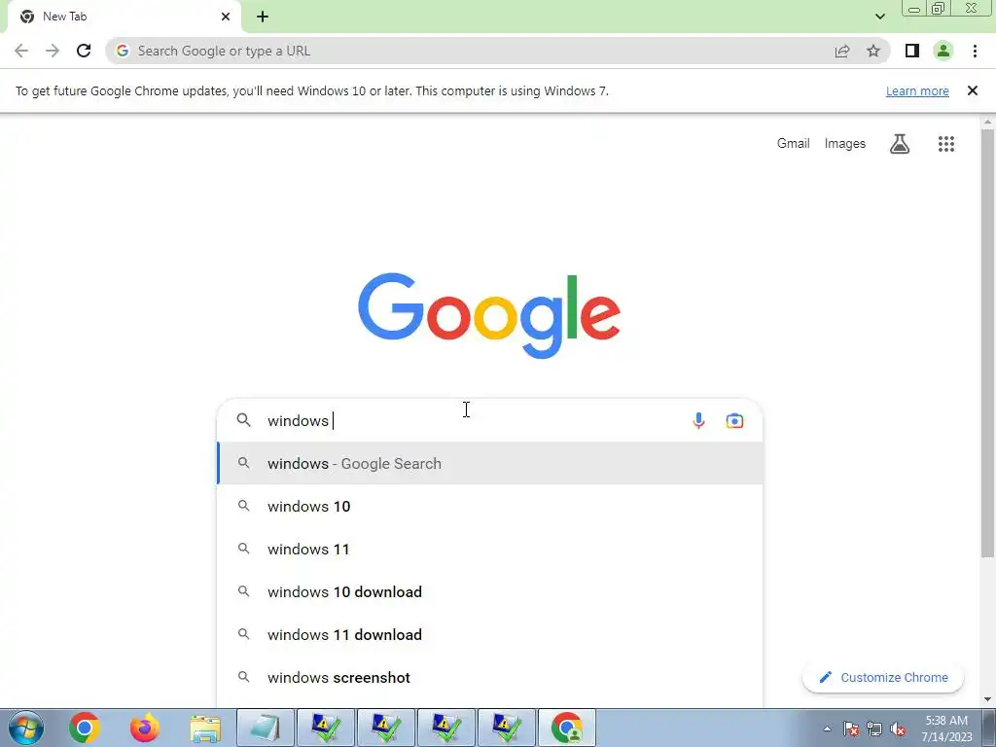Start voice search with the microphone
The image size is (996, 747).
(698, 420)
